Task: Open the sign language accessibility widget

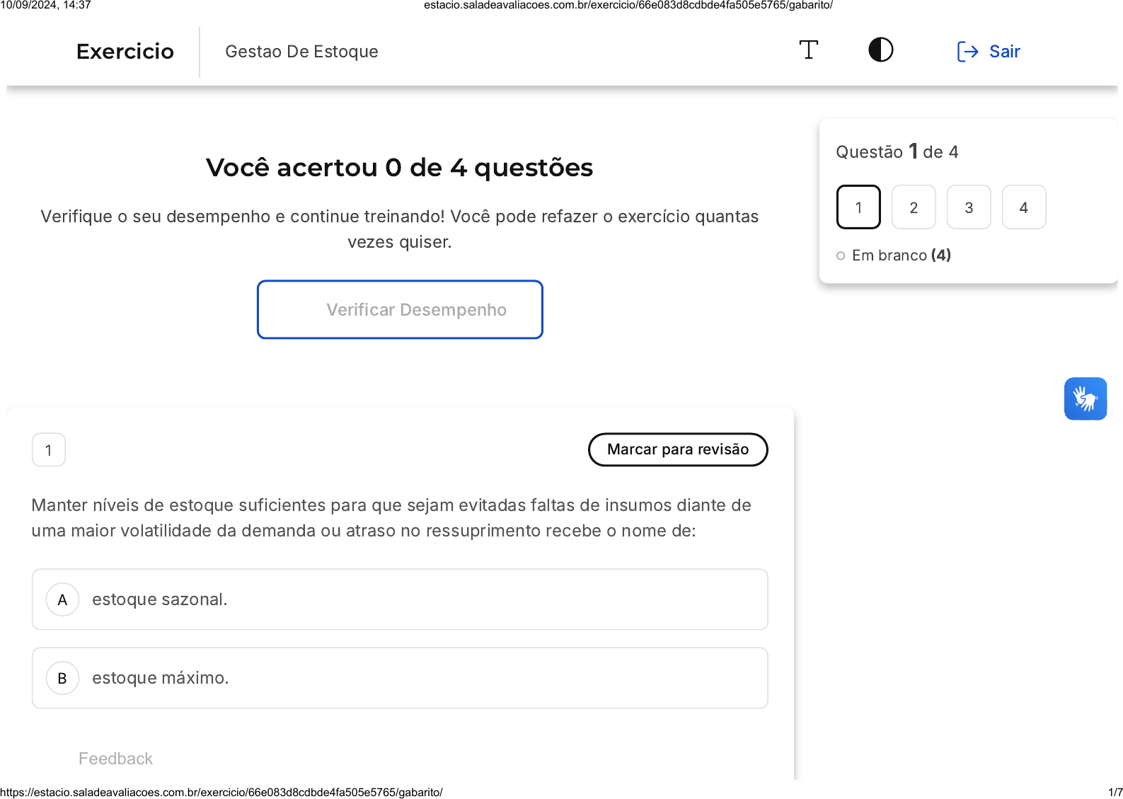Action: coord(1085,398)
